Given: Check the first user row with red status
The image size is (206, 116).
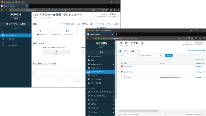Looking at the screenshot, I should [x=119, y=66].
